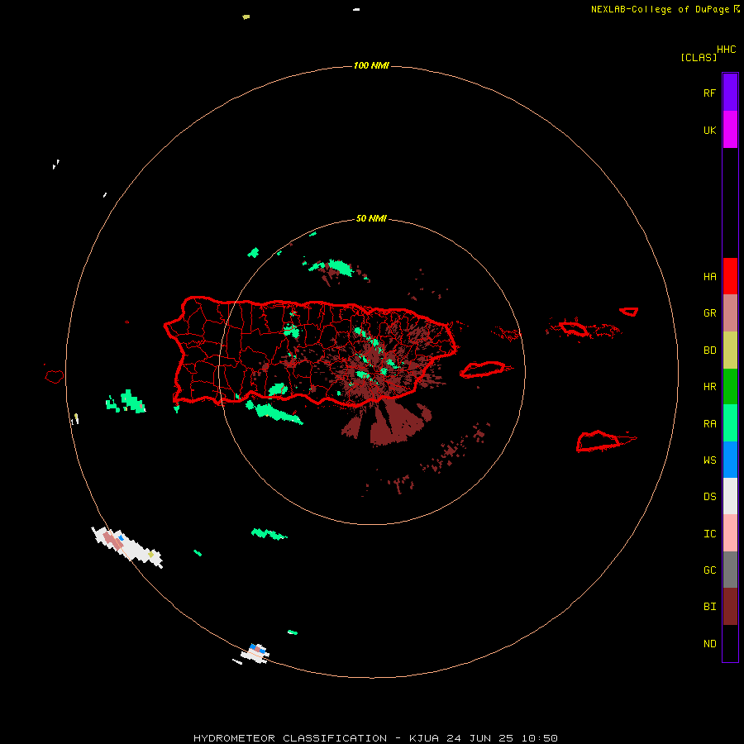The height and width of the screenshot is (744, 744).
Task: Click the BD legend label
Action: (x=709, y=351)
